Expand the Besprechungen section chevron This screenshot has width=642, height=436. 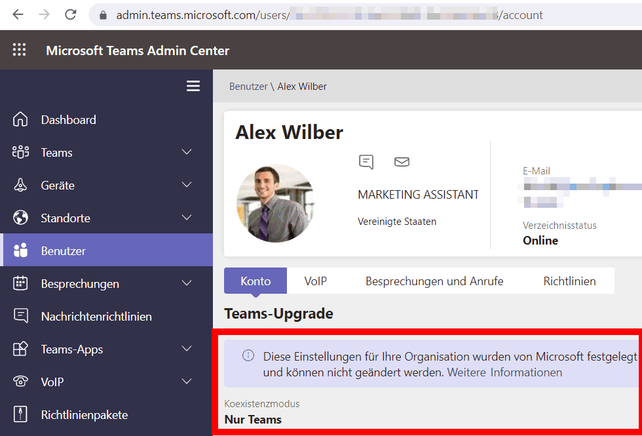187,283
